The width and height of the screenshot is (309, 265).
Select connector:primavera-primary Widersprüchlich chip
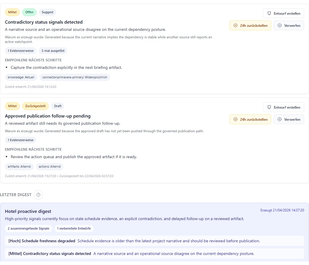click(75, 77)
